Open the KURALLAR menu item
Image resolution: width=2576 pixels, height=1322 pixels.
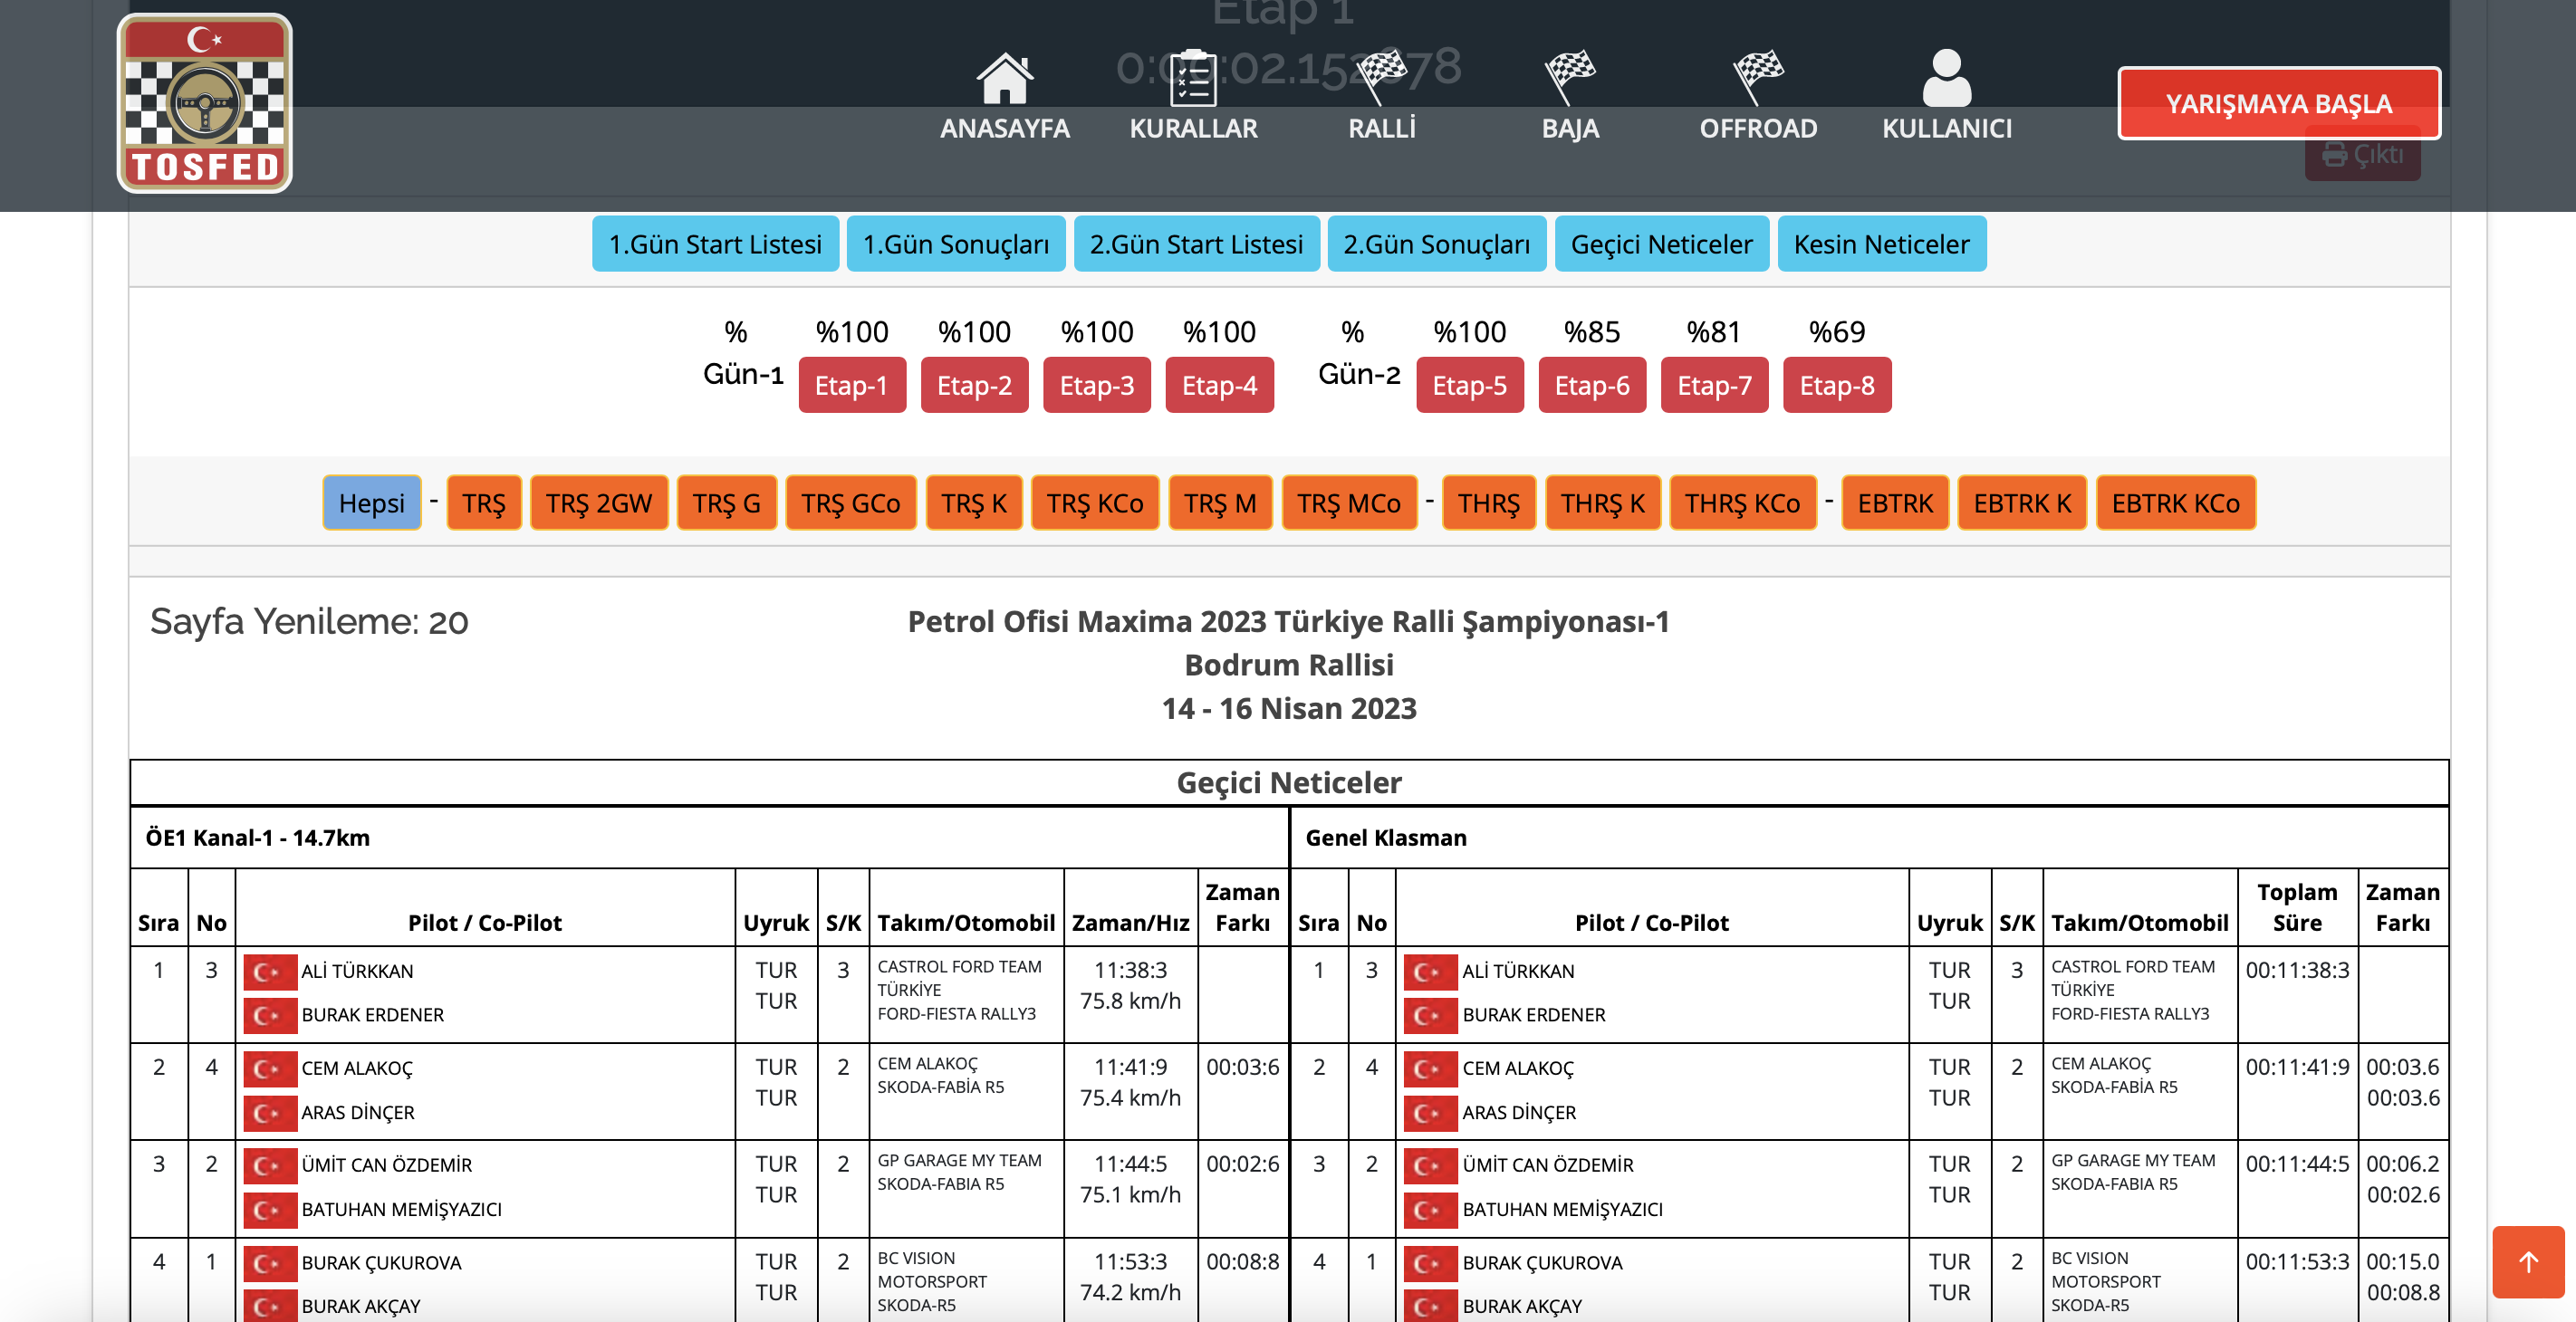(1193, 128)
